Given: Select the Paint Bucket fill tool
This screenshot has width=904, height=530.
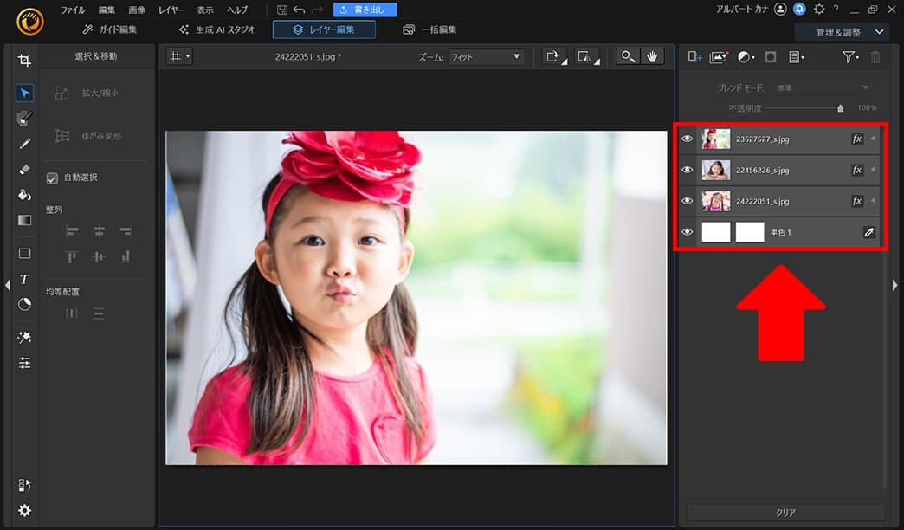Looking at the screenshot, I should click(x=24, y=195).
